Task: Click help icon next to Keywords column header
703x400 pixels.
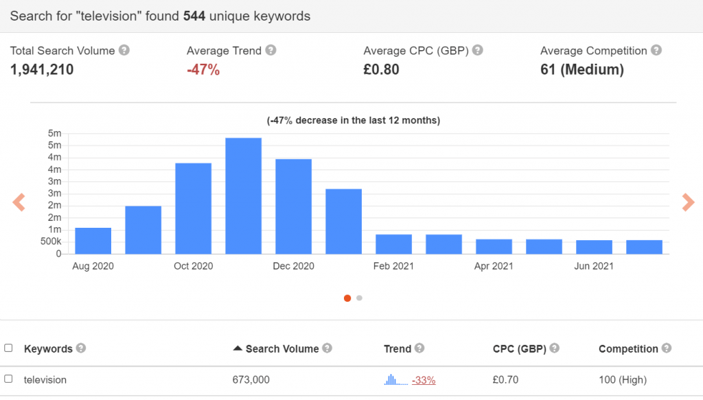Action: pos(81,349)
